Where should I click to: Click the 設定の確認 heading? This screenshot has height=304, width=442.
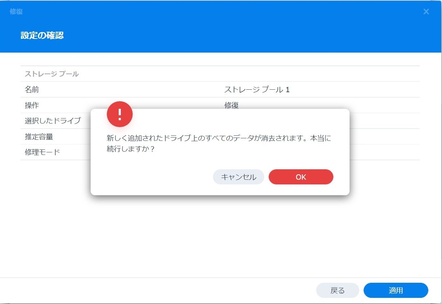pos(42,35)
